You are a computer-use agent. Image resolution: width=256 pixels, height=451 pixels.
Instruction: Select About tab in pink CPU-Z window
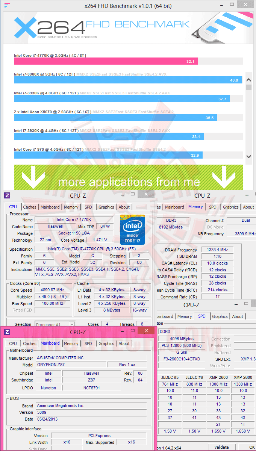[x=124, y=344]
